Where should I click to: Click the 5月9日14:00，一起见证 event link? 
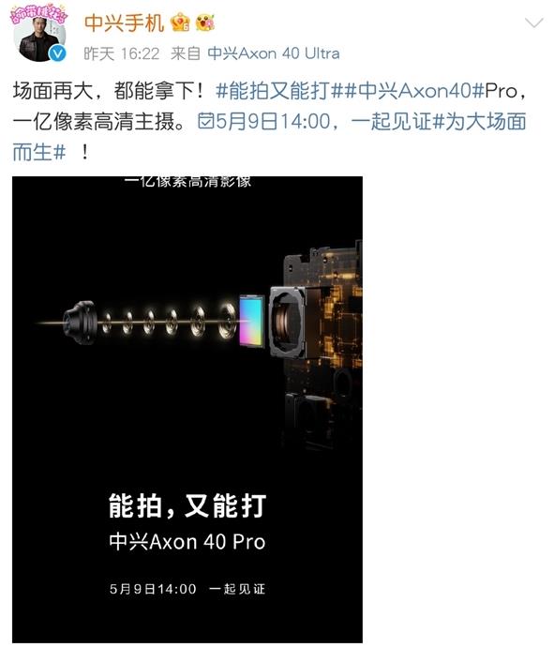(316, 121)
